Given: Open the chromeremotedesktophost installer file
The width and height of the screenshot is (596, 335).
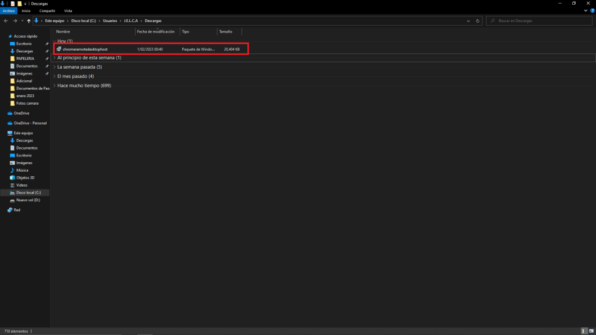Looking at the screenshot, I should coord(85,49).
